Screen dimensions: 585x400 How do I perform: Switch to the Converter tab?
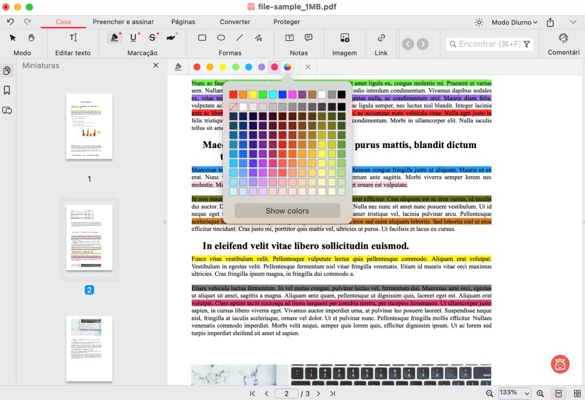click(235, 22)
